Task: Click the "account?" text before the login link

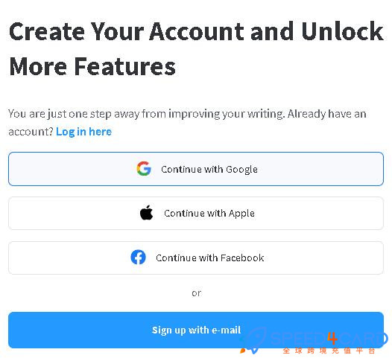Action: [31, 132]
